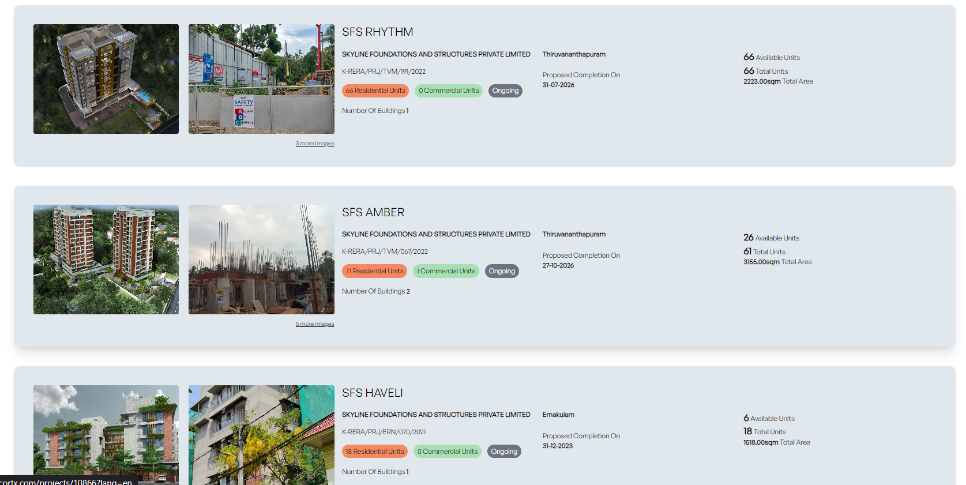Screen dimensions: 966x485
Task: Click Thiruvananthapuram location in SFS AMBER card
Action: coord(574,234)
